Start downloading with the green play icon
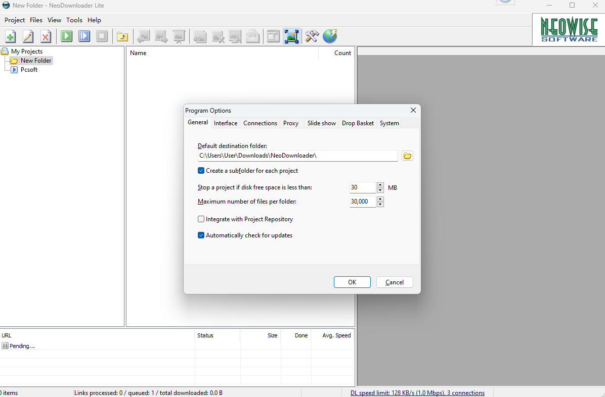 (x=66, y=36)
